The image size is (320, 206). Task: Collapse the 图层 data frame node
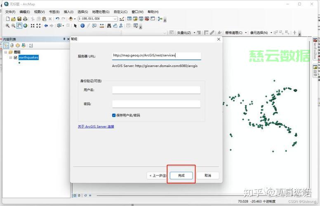[x=6, y=52]
